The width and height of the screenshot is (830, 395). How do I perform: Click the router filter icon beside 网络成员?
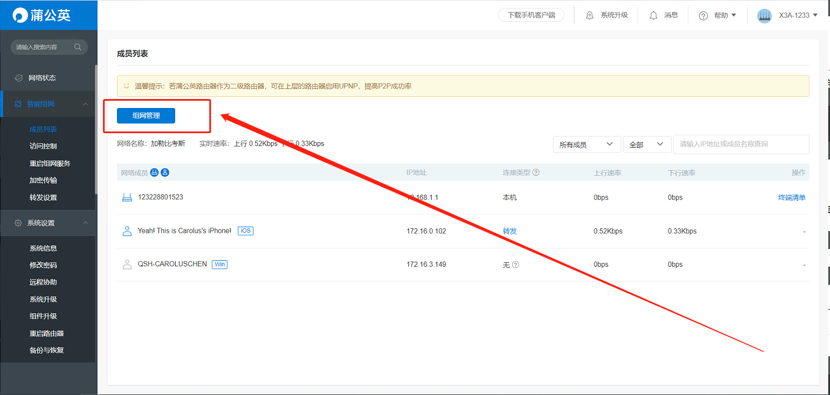click(154, 172)
